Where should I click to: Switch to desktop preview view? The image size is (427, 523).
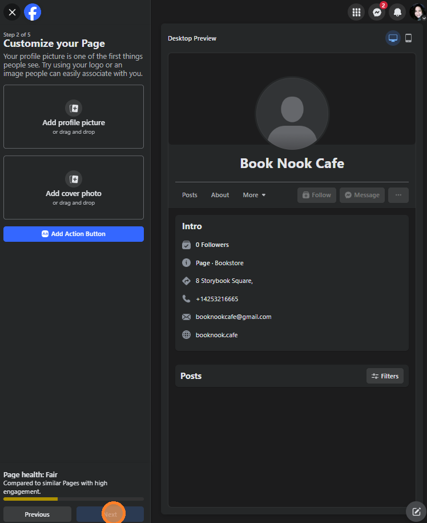393,38
